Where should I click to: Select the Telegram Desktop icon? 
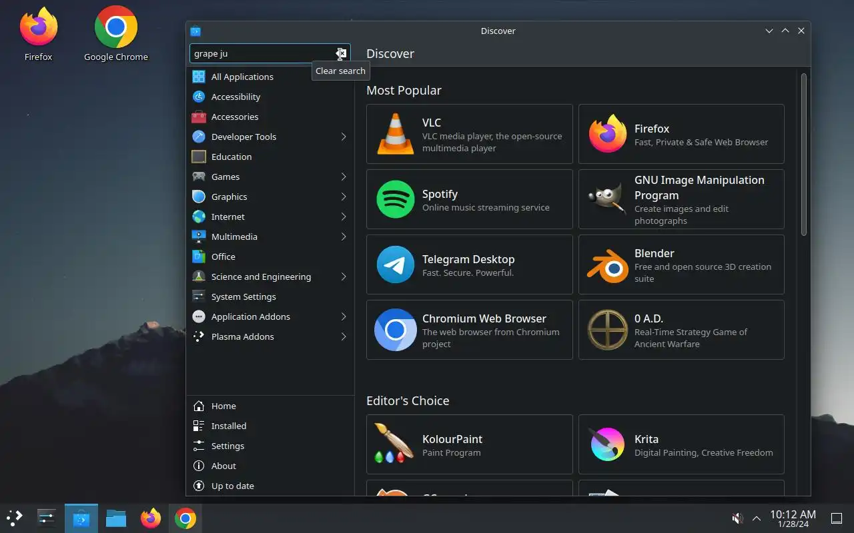[396, 265]
